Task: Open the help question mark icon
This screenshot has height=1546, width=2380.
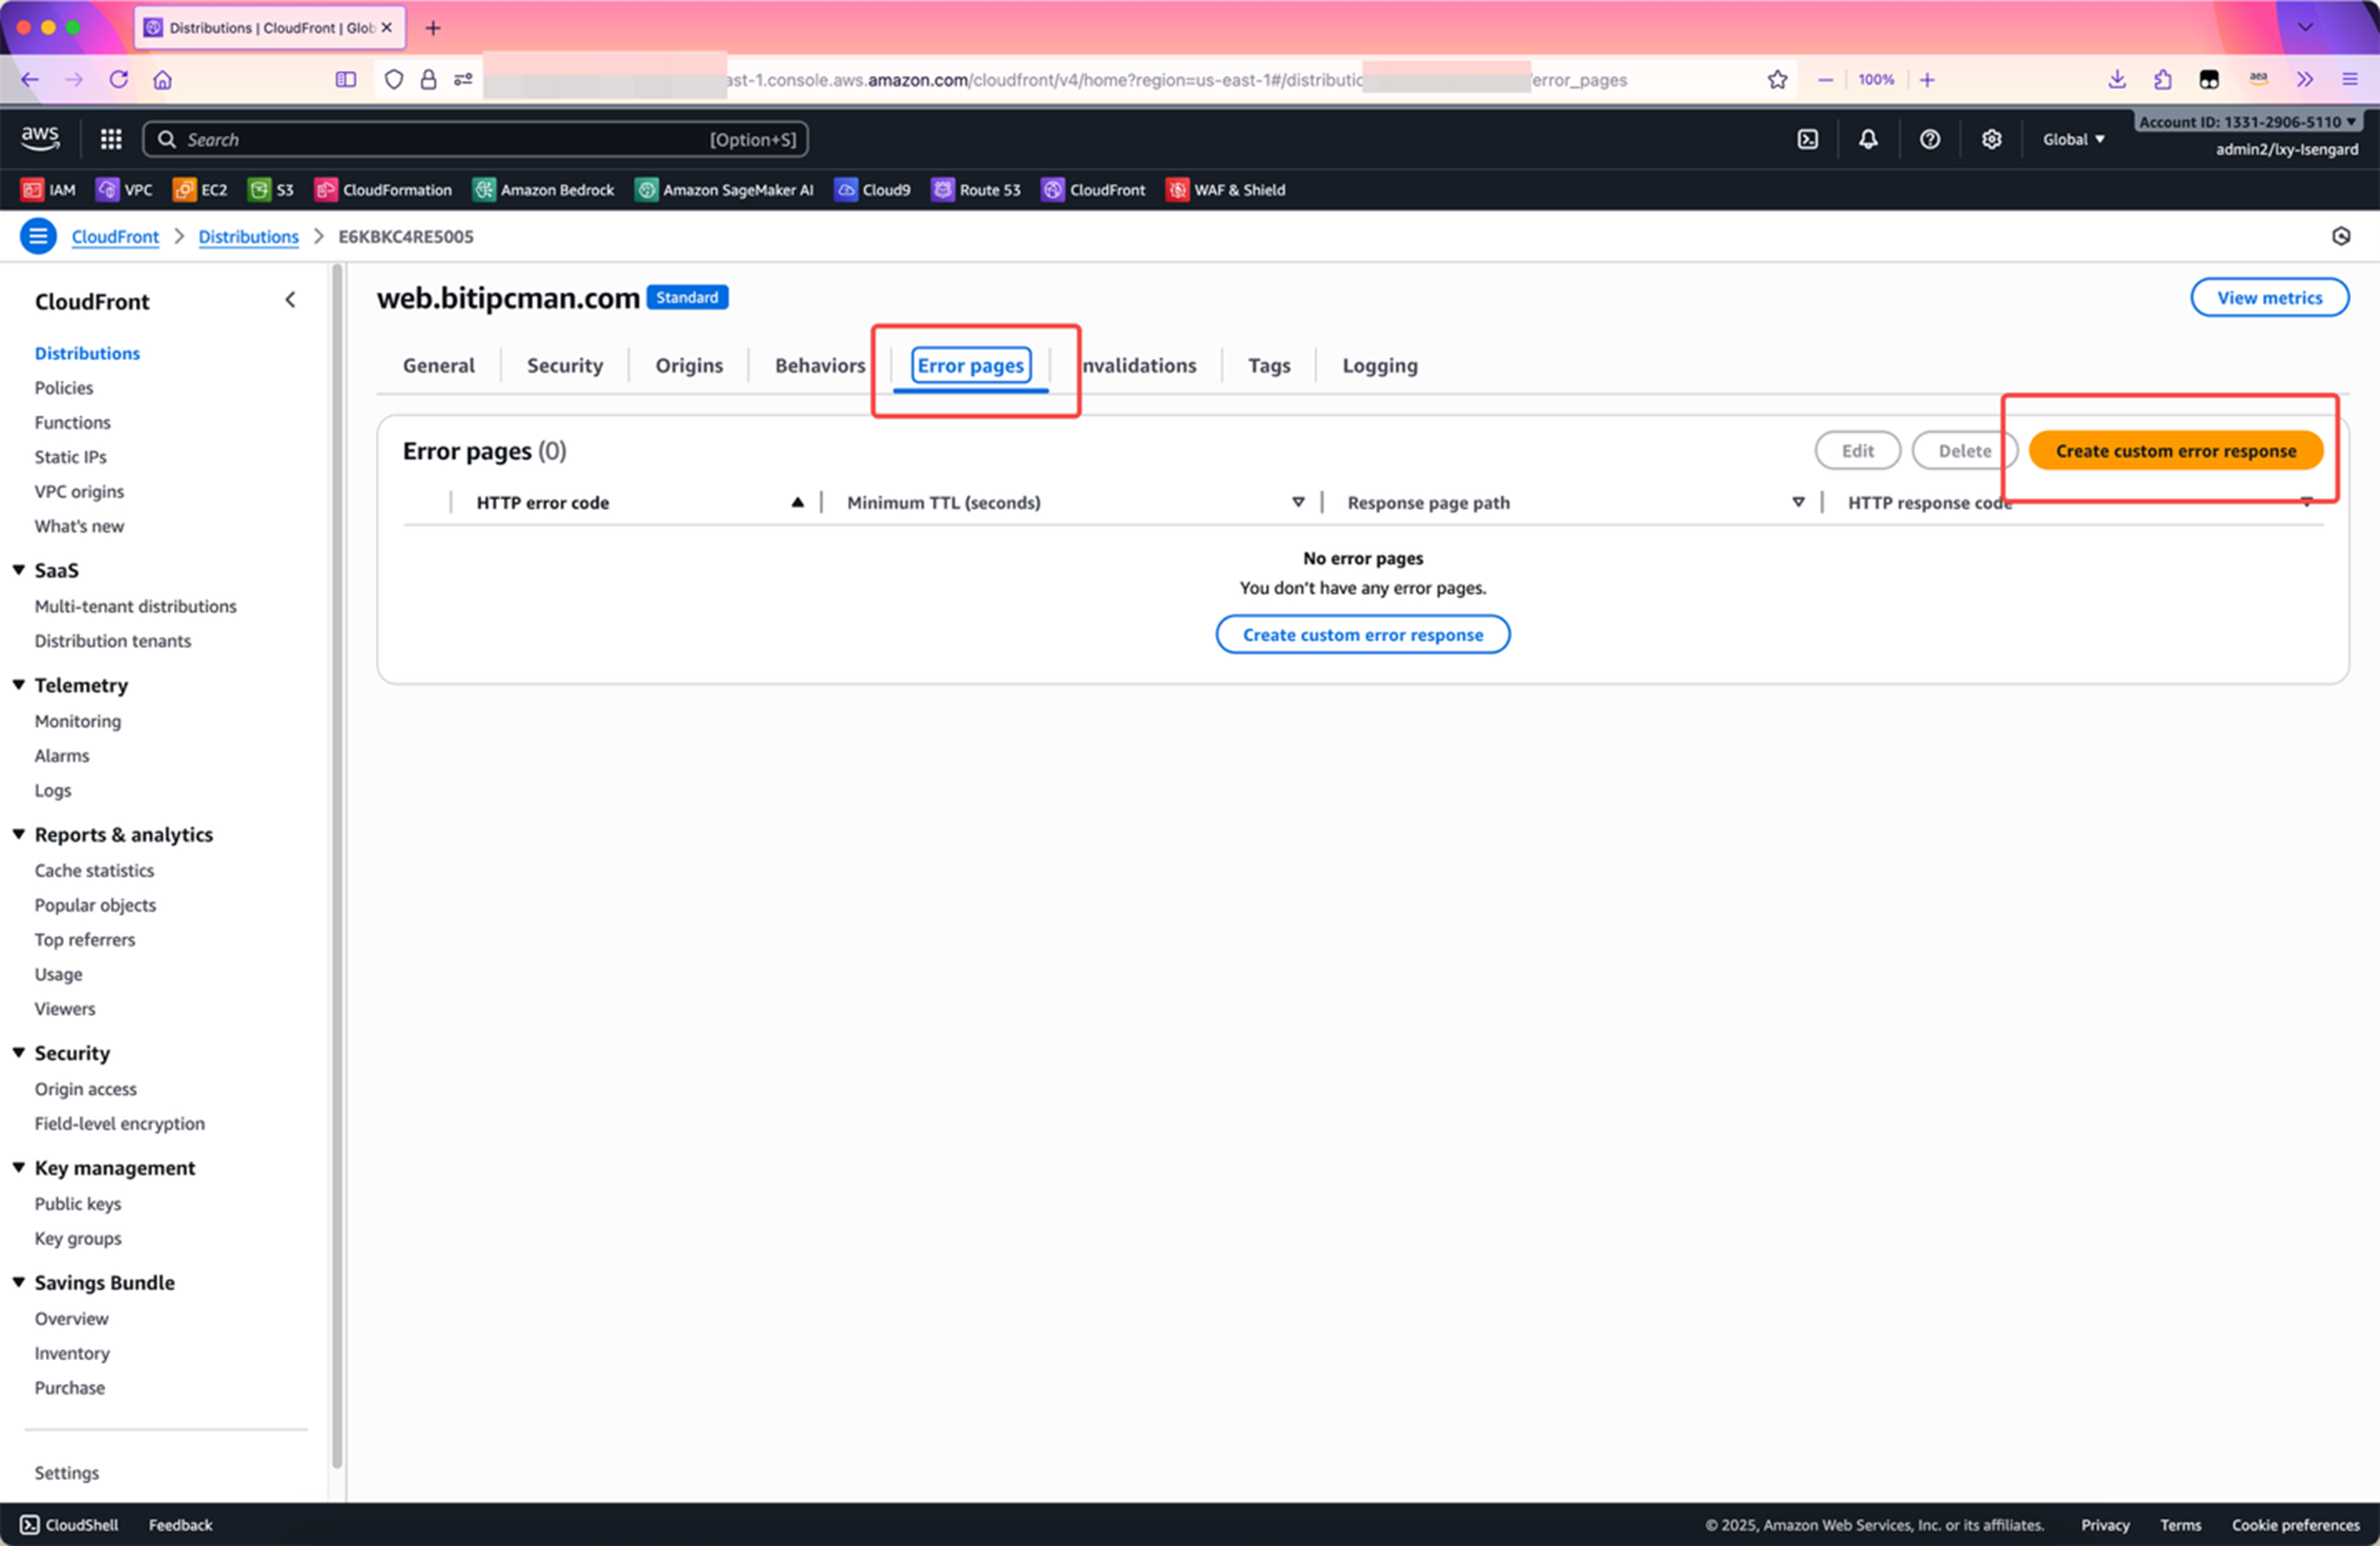Action: 1929,139
